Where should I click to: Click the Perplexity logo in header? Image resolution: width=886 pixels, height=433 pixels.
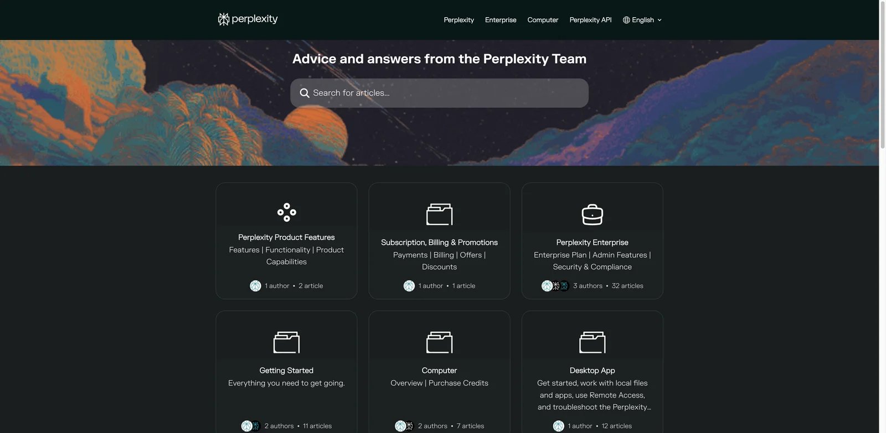pyautogui.click(x=248, y=19)
